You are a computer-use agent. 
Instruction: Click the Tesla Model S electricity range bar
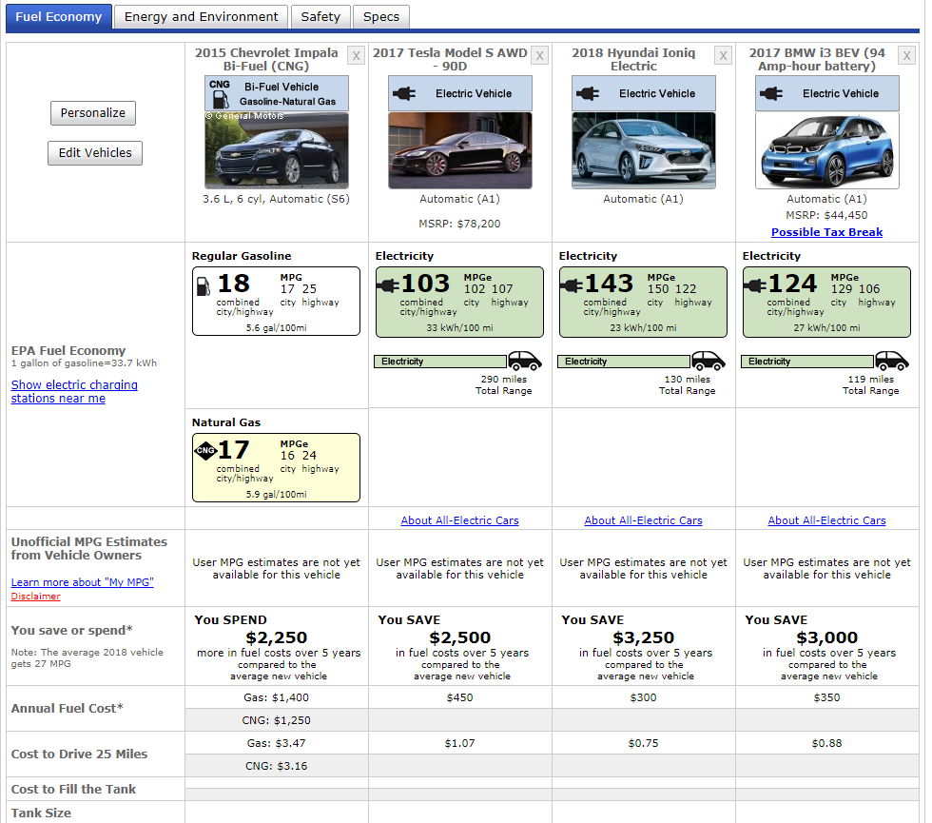point(440,362)
